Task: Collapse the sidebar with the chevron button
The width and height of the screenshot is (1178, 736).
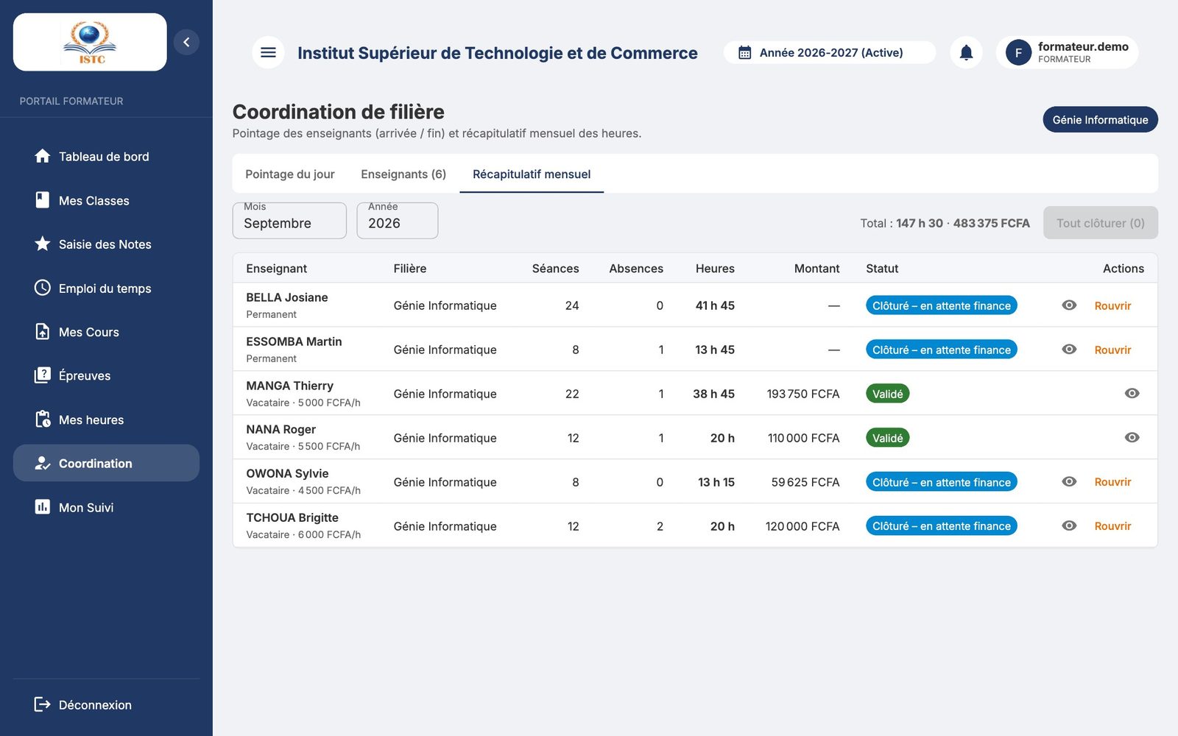Action: tap(186, 42)
